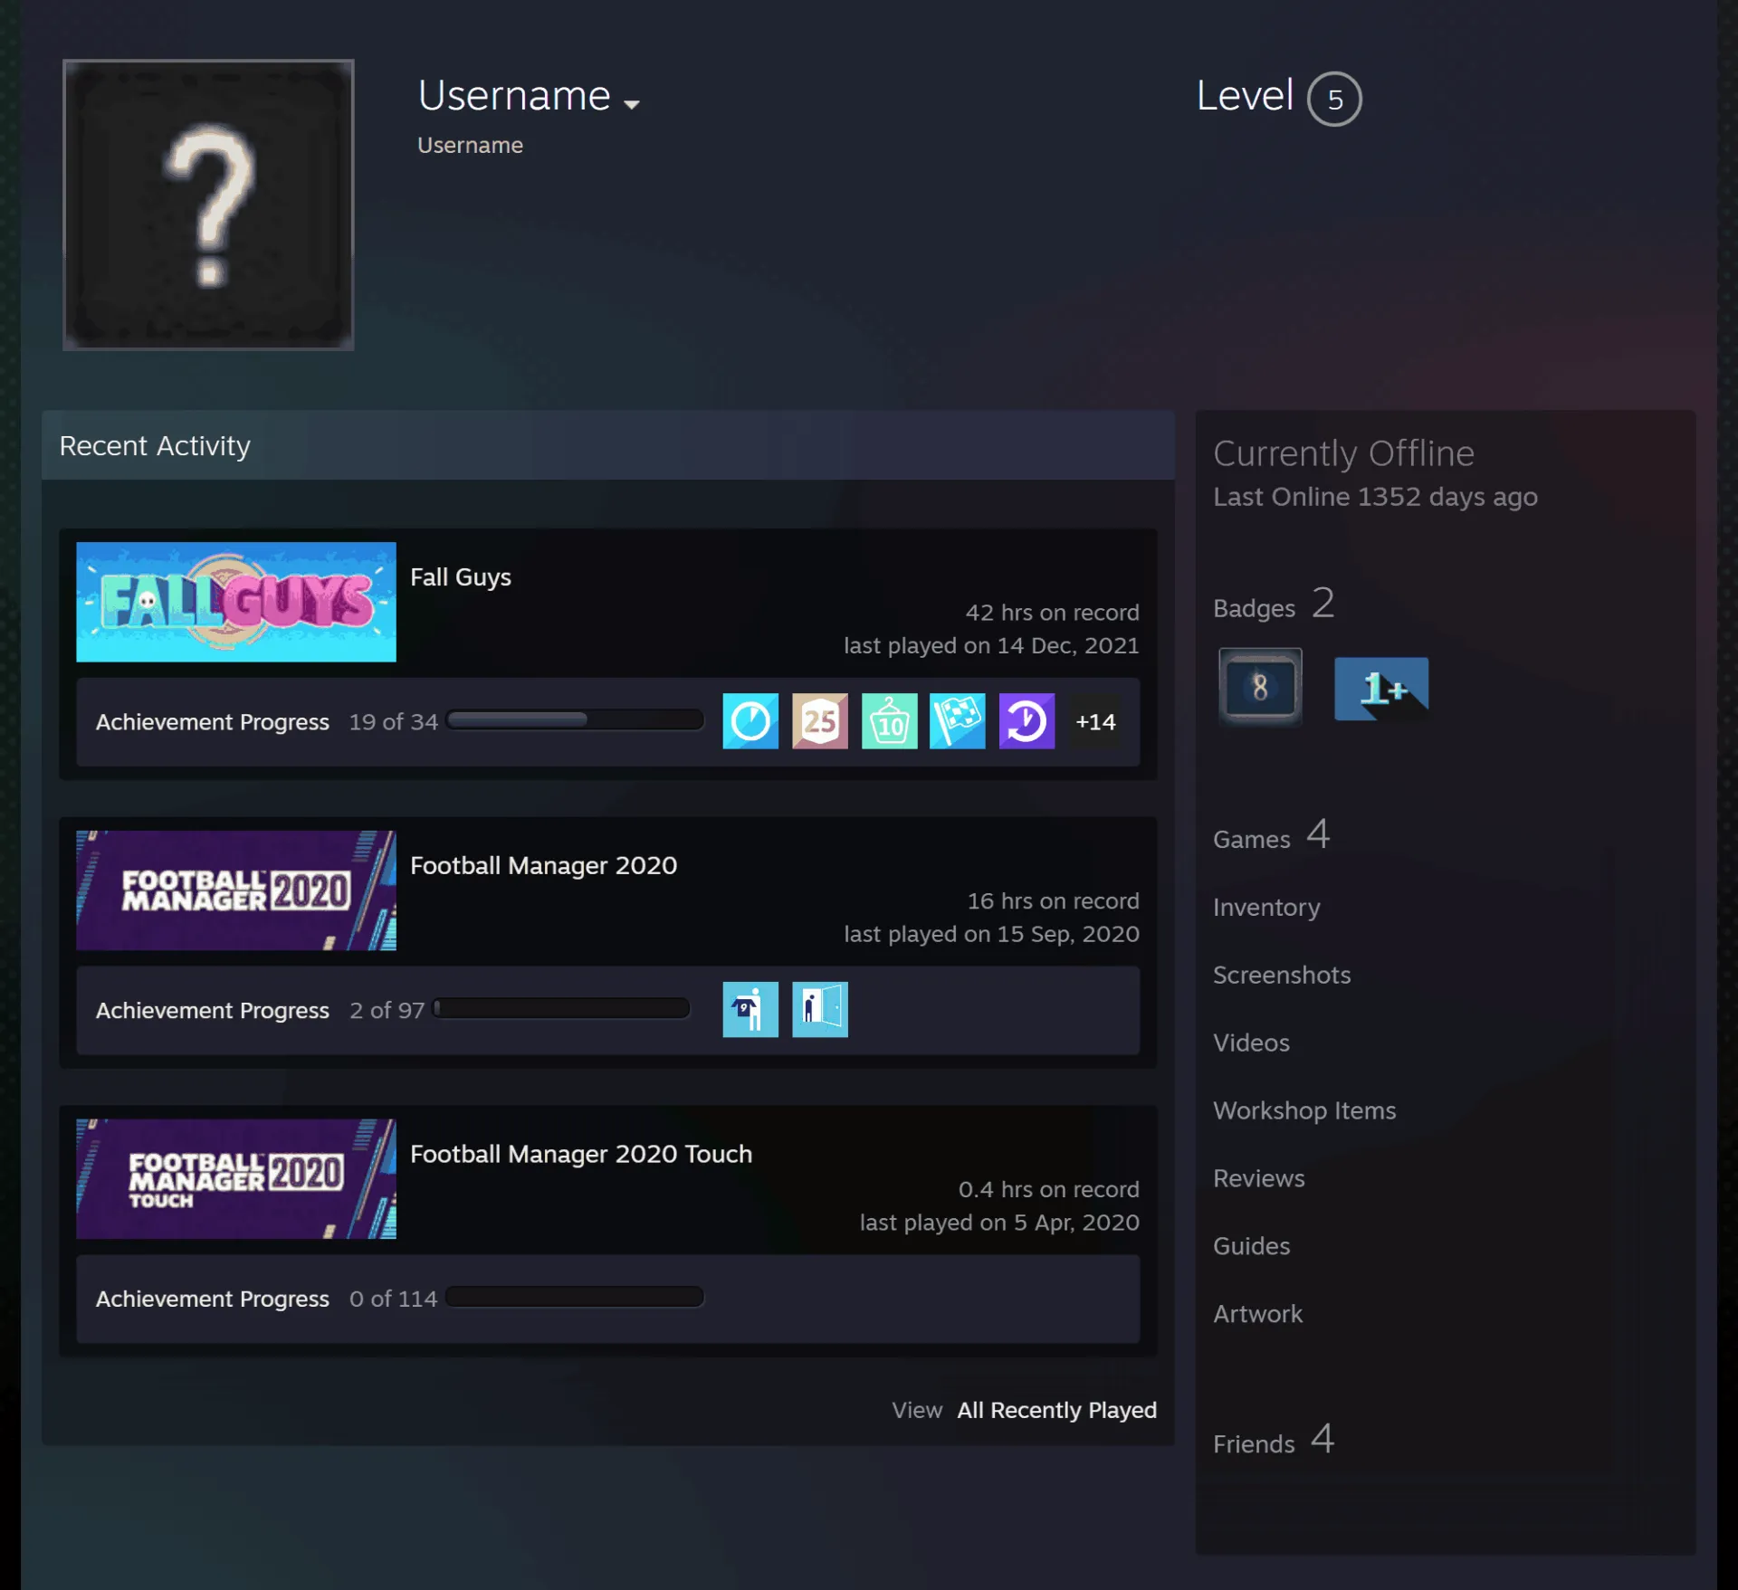The height and width of the screenshot is (1590, 1738).
Task: Open the Football Manager 2020 Touch title
Action: tap(581, 1154)
